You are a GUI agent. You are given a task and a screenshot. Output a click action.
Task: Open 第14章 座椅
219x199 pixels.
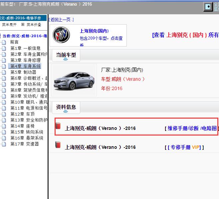[22, 126]
